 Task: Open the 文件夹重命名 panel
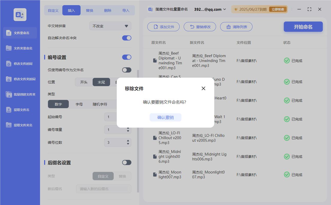click(x=20, y=48)
